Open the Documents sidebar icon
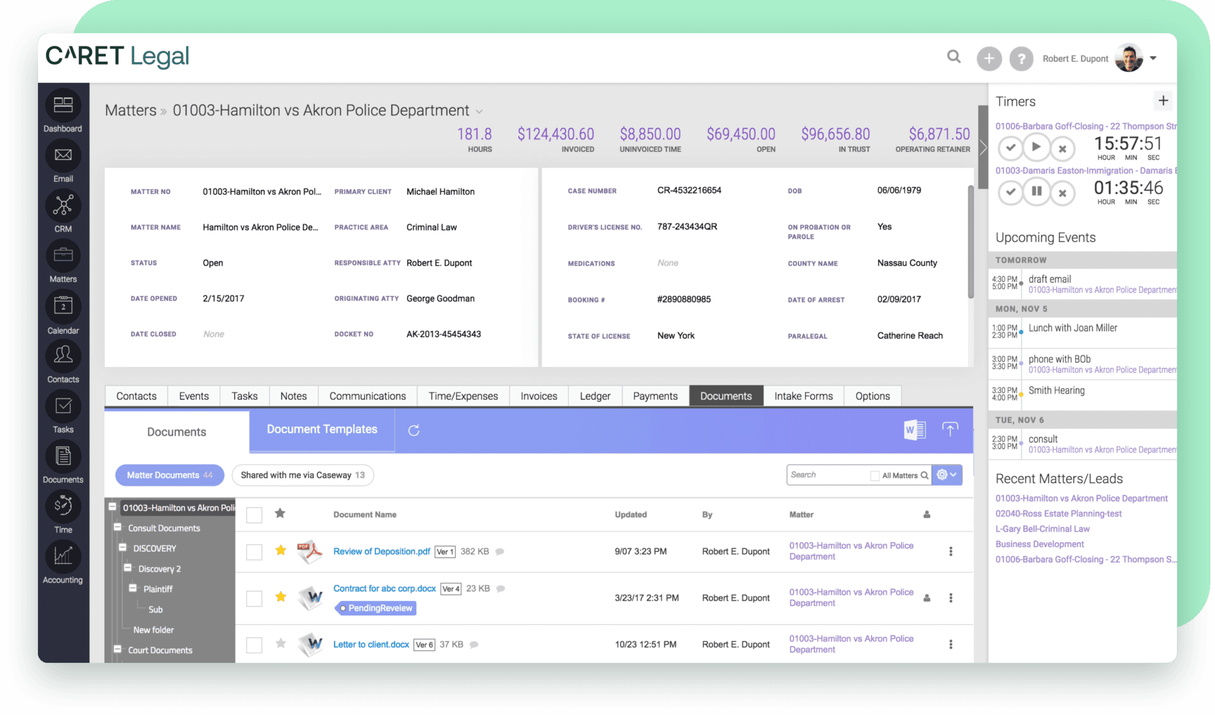This screenshot has height=715, width=1215. [63, 457]
